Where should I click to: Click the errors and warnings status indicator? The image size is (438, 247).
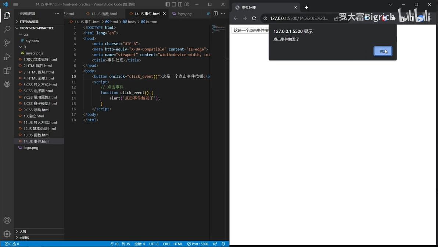coord(12,244)
